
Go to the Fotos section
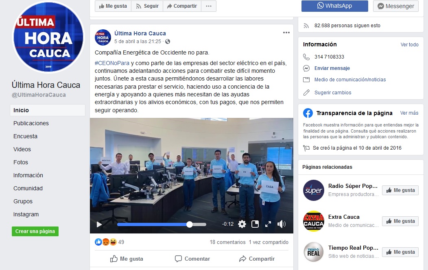(21, 162)
